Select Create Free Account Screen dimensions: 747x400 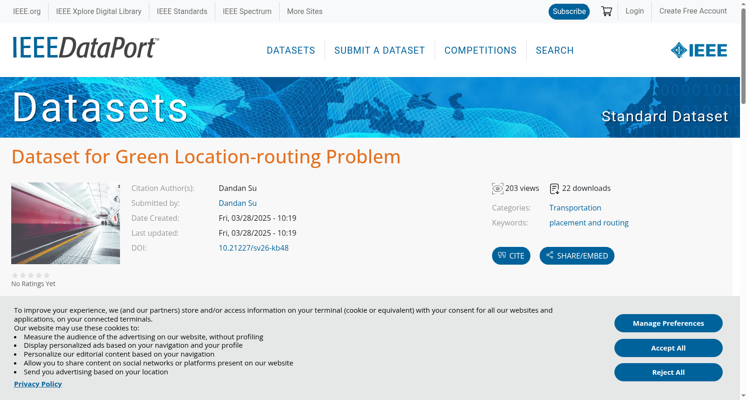(x=693, y=11)
